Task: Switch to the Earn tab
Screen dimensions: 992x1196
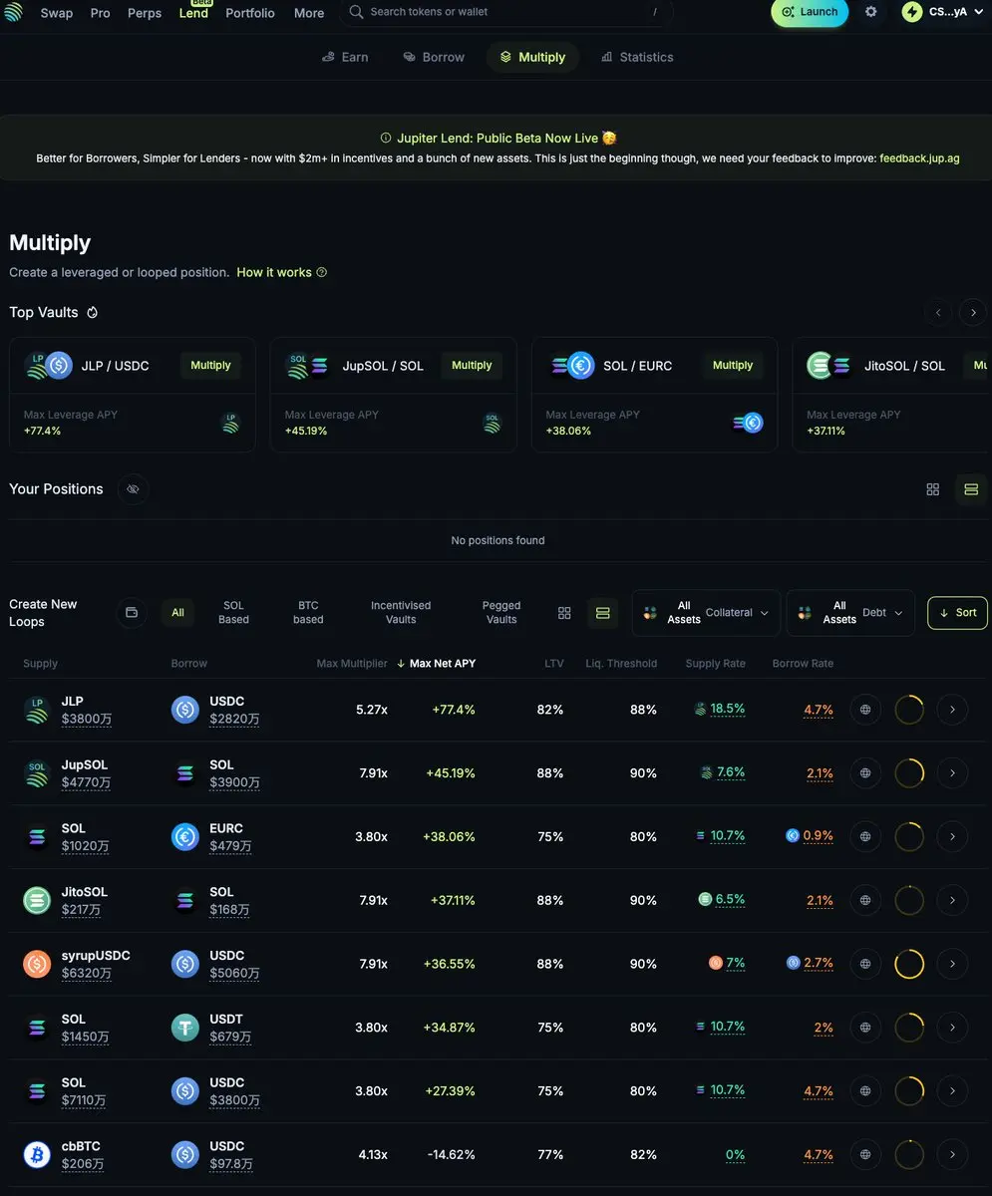Action: 345,57
